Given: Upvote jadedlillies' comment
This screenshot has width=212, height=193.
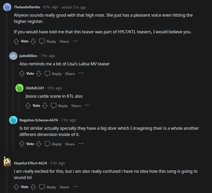Looking at the screenshot, I should 22,73.
